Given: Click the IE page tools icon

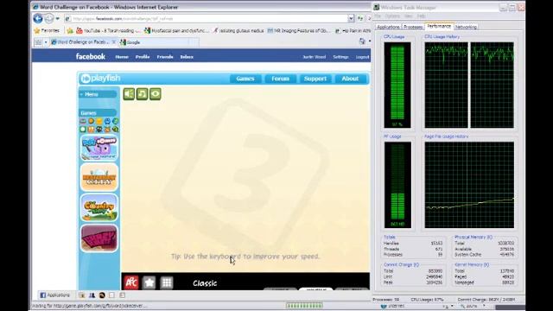Looking at the screenshot, I should point(362,41).
